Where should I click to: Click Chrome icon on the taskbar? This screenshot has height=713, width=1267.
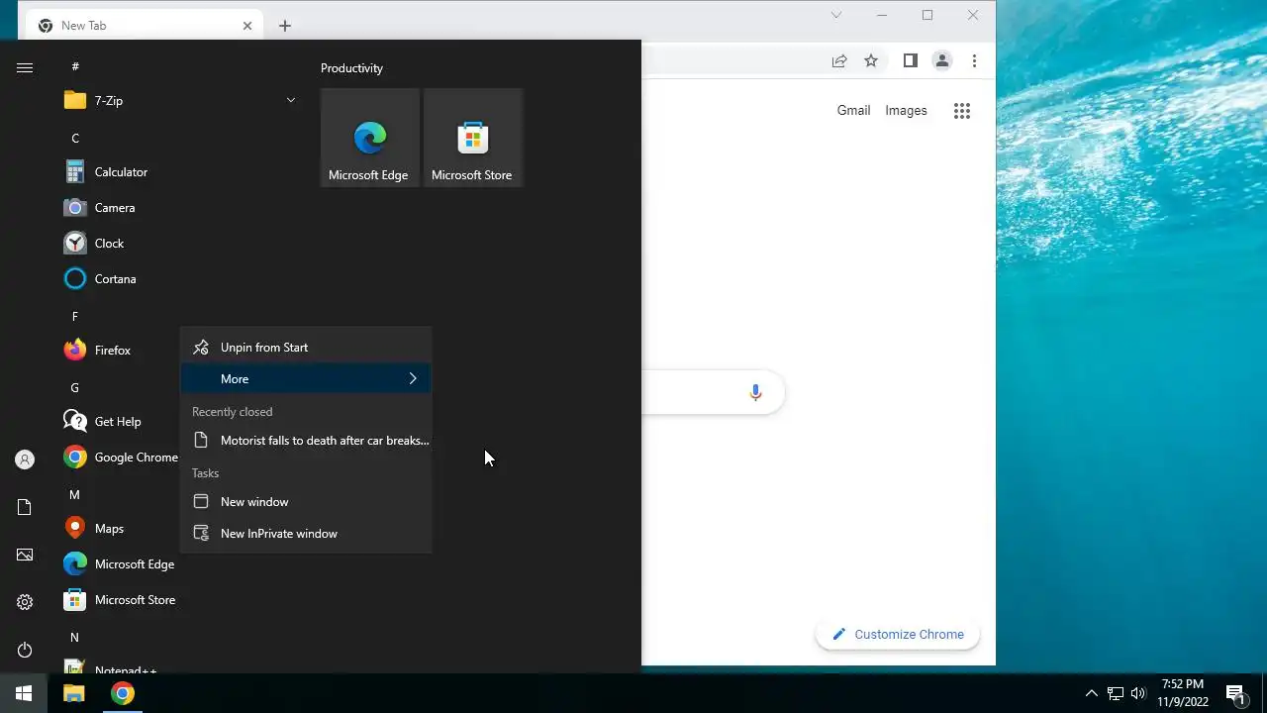(123, 693)
